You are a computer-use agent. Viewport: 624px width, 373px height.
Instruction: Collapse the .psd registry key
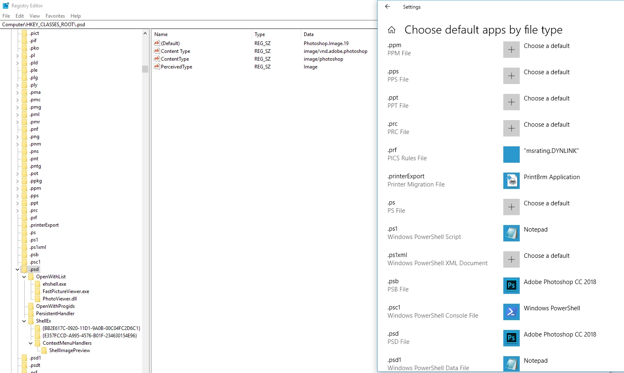[x=17, y=269]
